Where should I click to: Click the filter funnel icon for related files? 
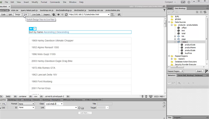coord(164,10)
